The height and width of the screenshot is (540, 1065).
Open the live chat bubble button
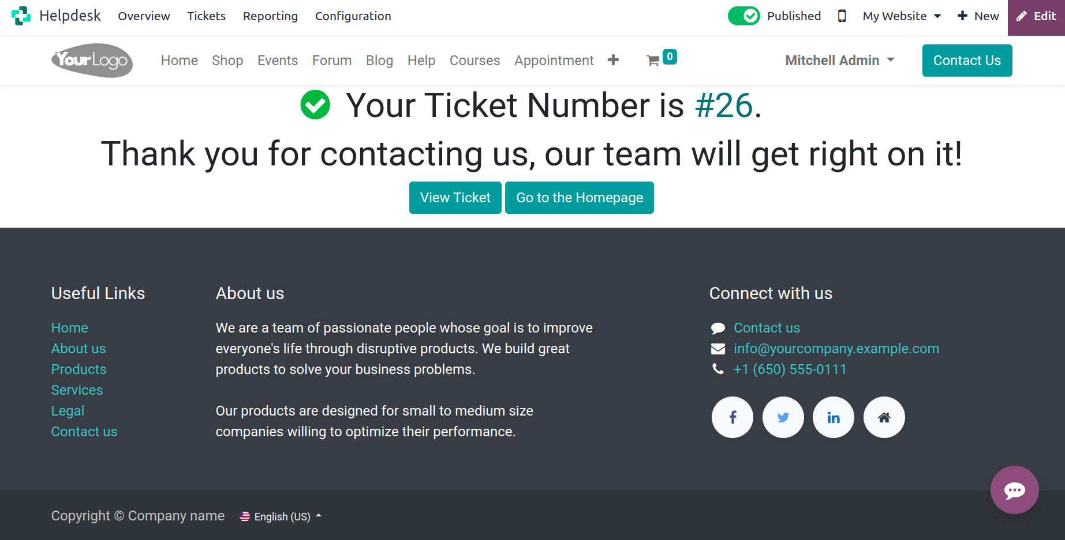pos(1015,490)
